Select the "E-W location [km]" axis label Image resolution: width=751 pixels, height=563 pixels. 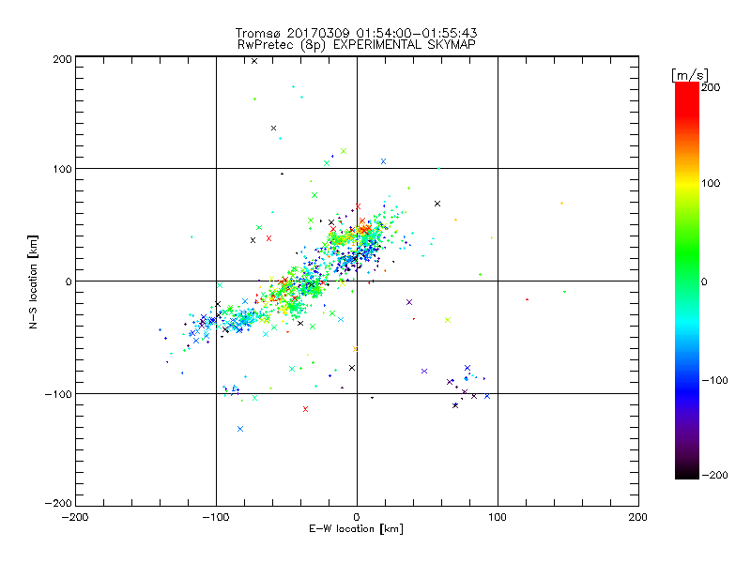click(356, 529)
